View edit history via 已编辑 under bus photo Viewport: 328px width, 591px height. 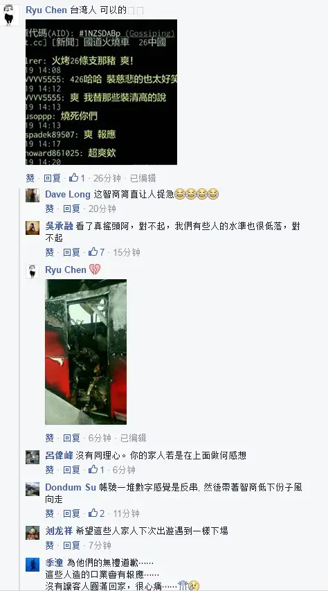pos(133,438)
